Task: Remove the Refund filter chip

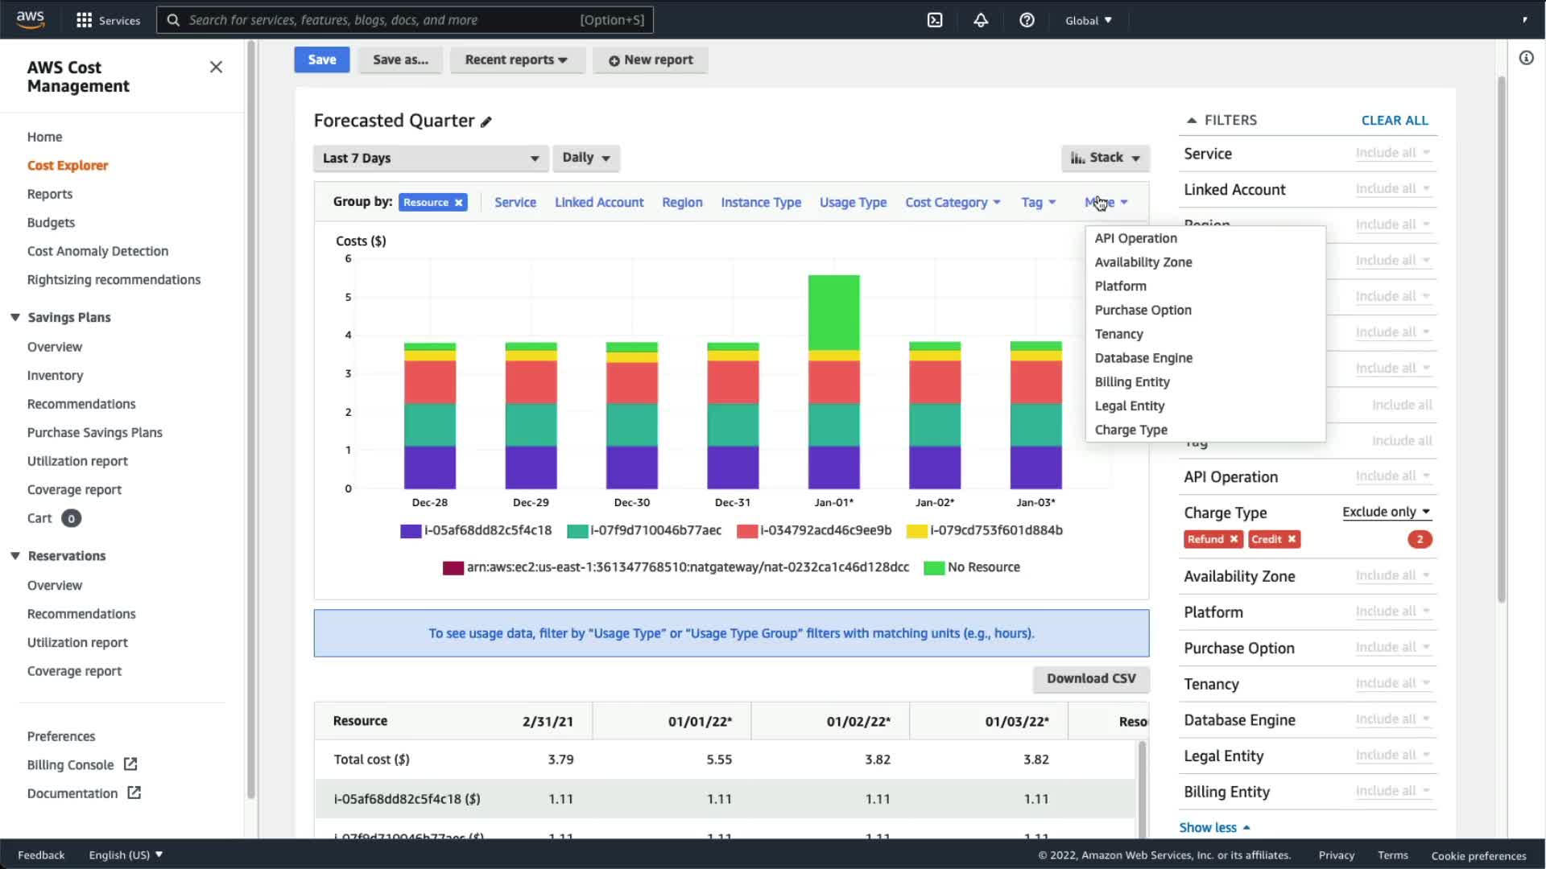Action: click(x=1234, y=539)
